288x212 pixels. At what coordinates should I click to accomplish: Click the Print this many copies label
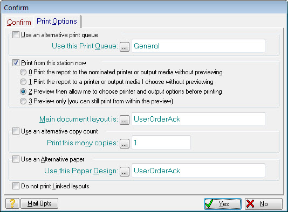(83, 143)
